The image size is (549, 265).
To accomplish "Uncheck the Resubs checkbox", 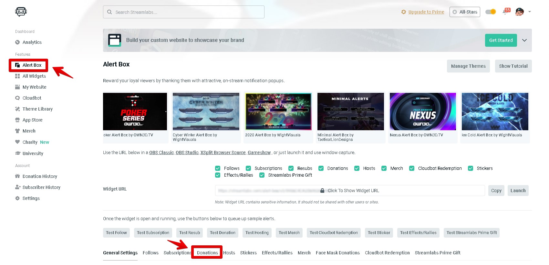I will pyautogui.click(x=291, y=168).
